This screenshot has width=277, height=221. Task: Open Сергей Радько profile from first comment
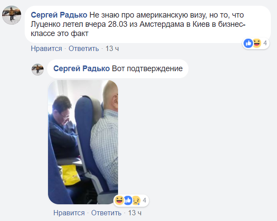coord(59,15)
